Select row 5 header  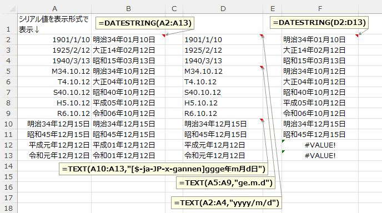click(8, 72)
